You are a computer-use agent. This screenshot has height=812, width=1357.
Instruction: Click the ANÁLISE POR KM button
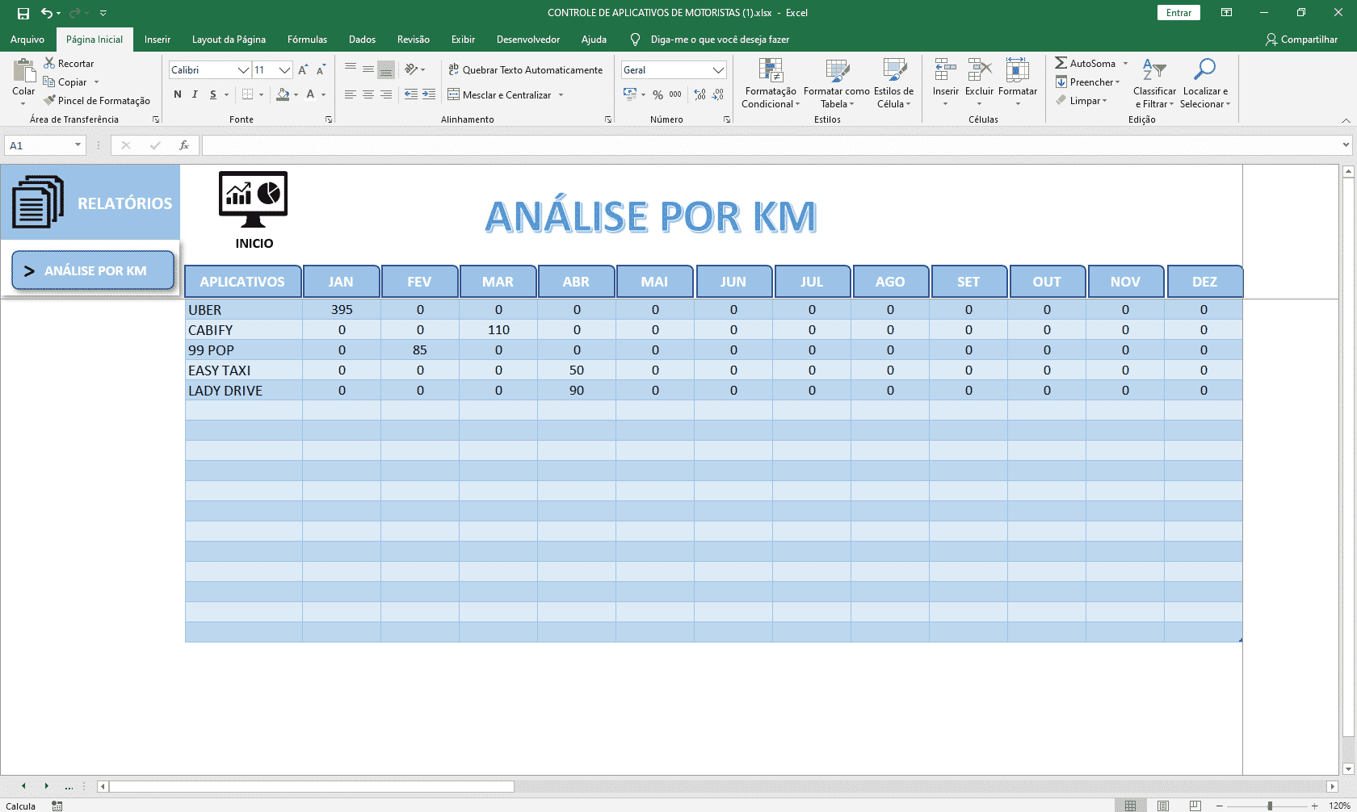point(93,270)
